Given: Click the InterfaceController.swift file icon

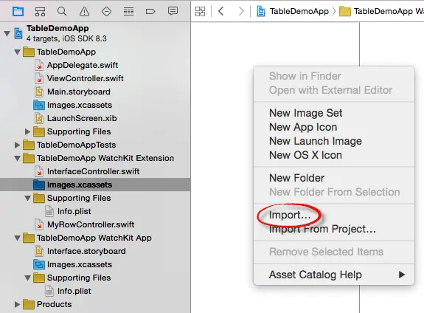Looking at the screenshot, I should (39, 171).
